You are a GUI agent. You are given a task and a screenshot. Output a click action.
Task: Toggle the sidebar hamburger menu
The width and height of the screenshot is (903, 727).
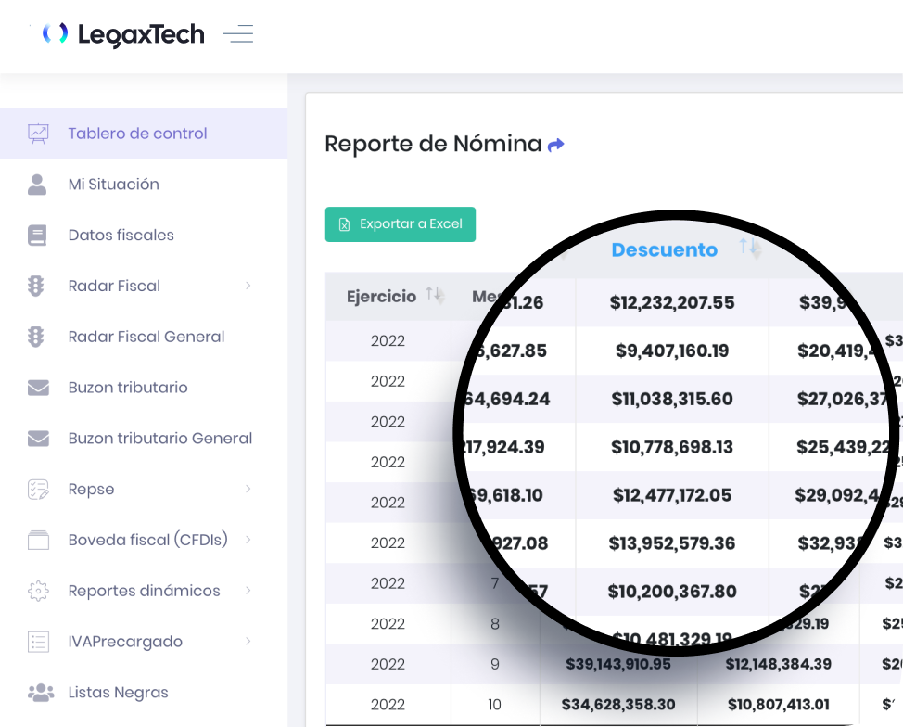(x=238, y=34)
